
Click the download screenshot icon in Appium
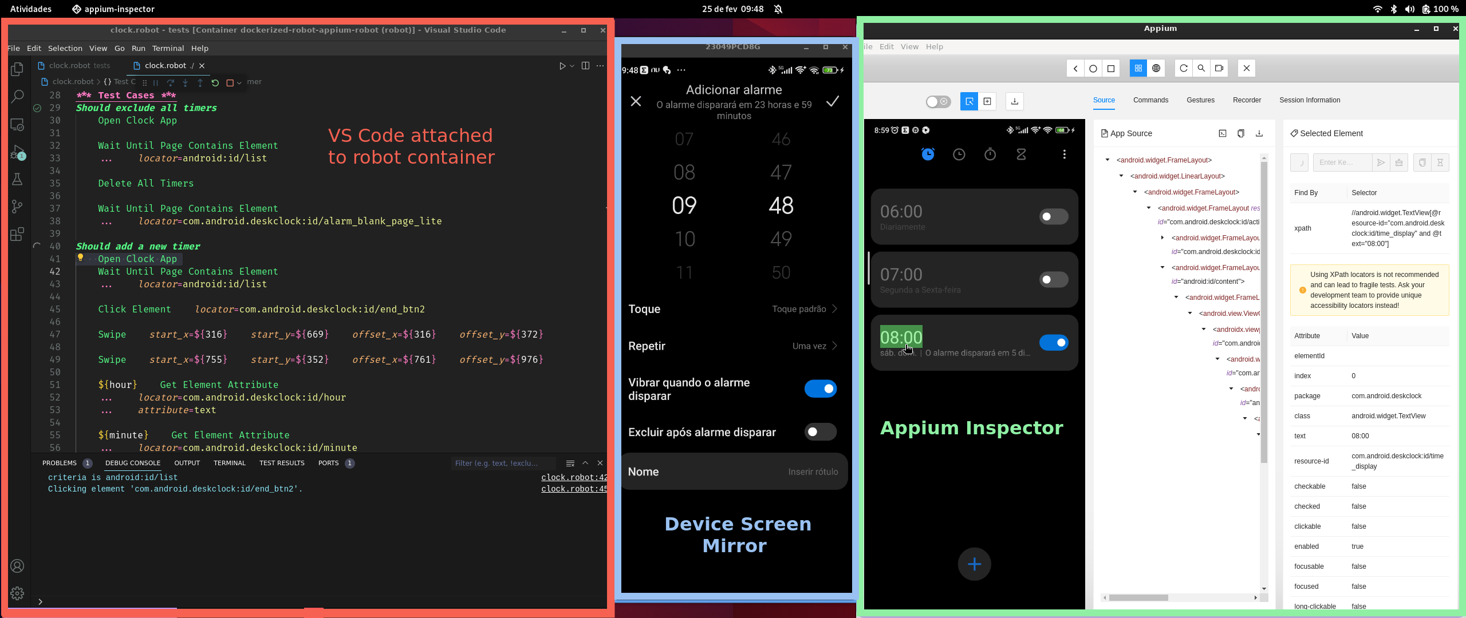(1014, 101)
